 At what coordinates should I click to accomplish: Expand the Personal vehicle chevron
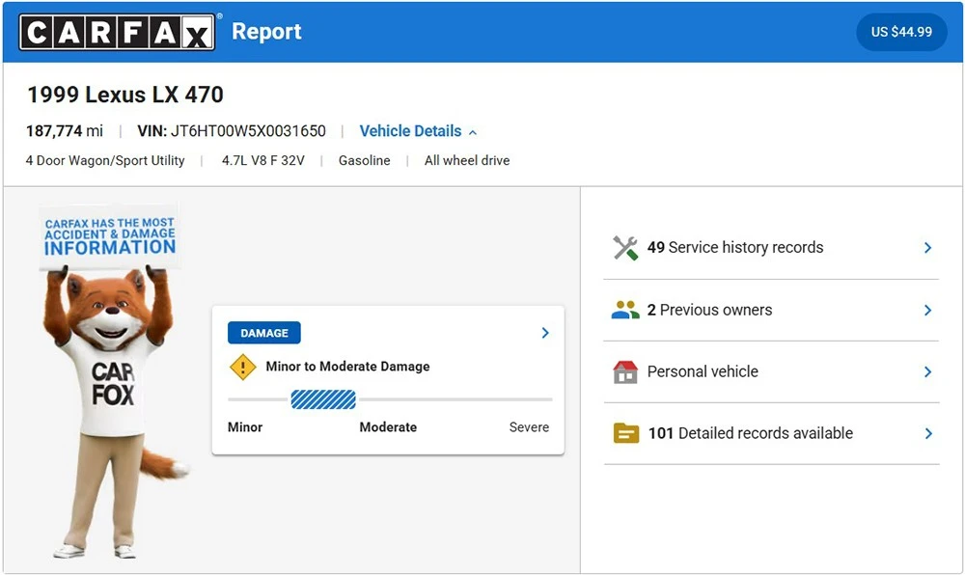pos(927,372)
